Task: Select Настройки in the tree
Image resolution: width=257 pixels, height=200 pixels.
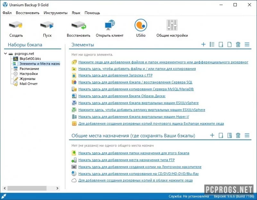Action: 29,74
